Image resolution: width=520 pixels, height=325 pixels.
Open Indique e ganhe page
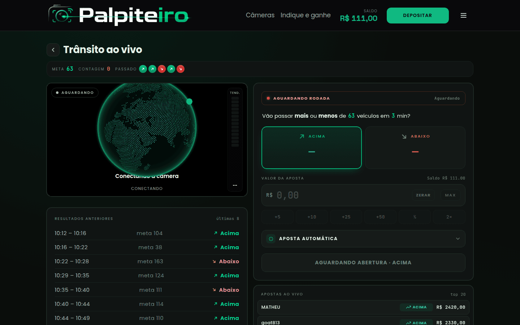point(305,15)
